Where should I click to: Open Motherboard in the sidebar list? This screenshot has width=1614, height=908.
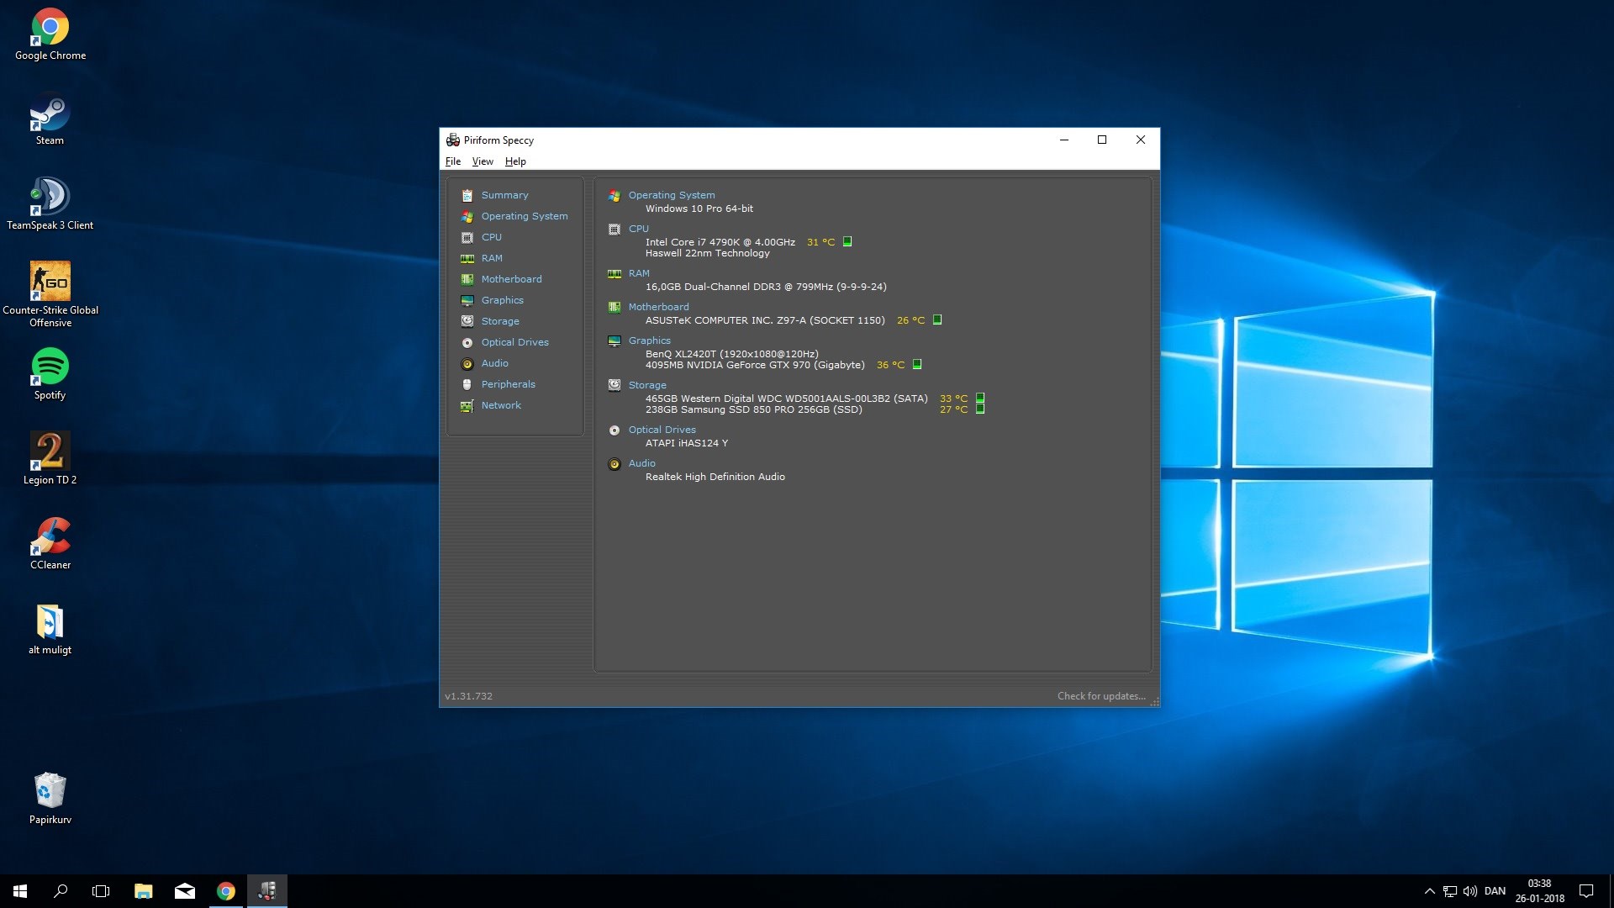pos(511,279)
